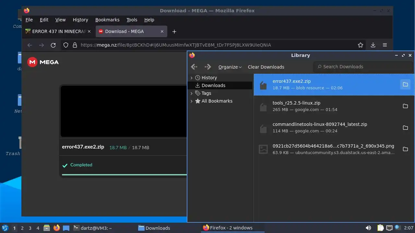Switch to workspace 2 on taskbar
The width and height of the screenshot is (415, 233).
coord(22,228)
